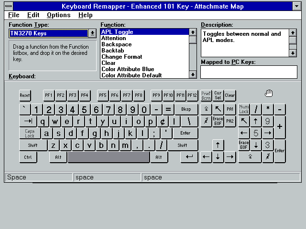Click the numpad minus key
The height and width of the screenshot is (229, 306).
coord(280,109)
